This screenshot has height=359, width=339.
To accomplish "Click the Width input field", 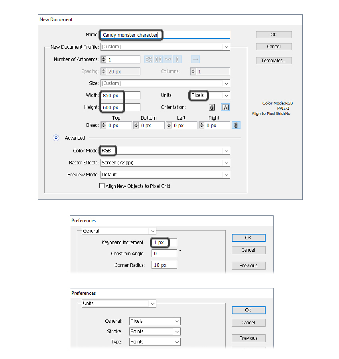I will tap(120, 95).
